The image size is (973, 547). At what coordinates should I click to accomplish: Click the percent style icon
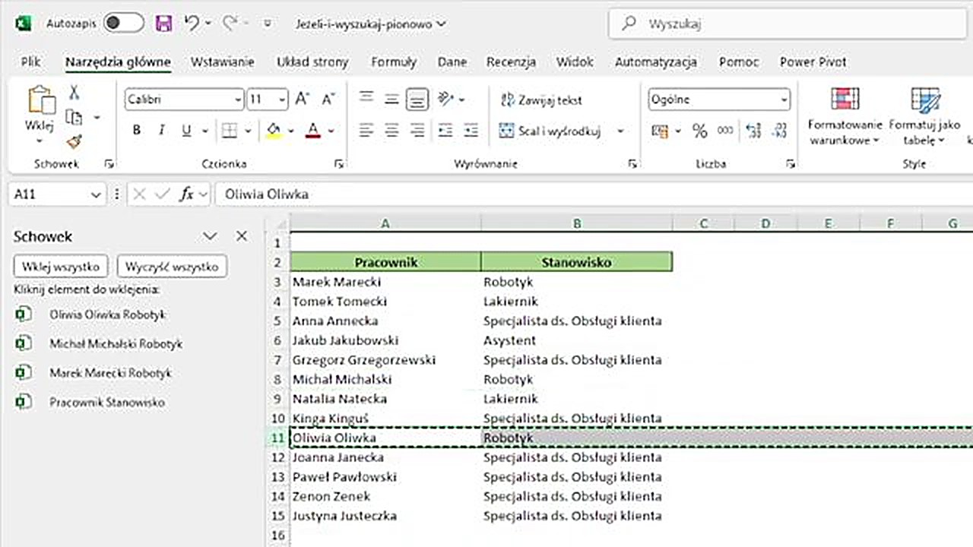click(699, 131)
